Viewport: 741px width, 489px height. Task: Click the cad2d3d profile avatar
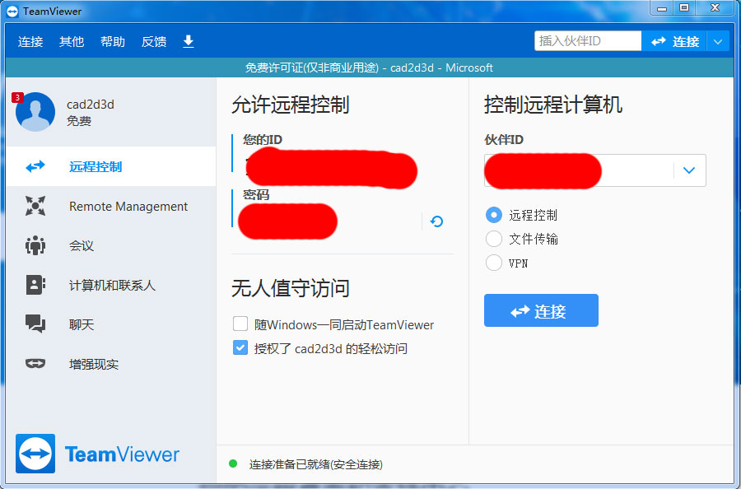tap(35, 111)
